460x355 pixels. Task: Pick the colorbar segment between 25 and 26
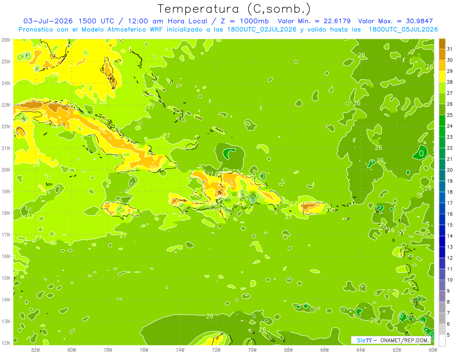coord(442,109)
